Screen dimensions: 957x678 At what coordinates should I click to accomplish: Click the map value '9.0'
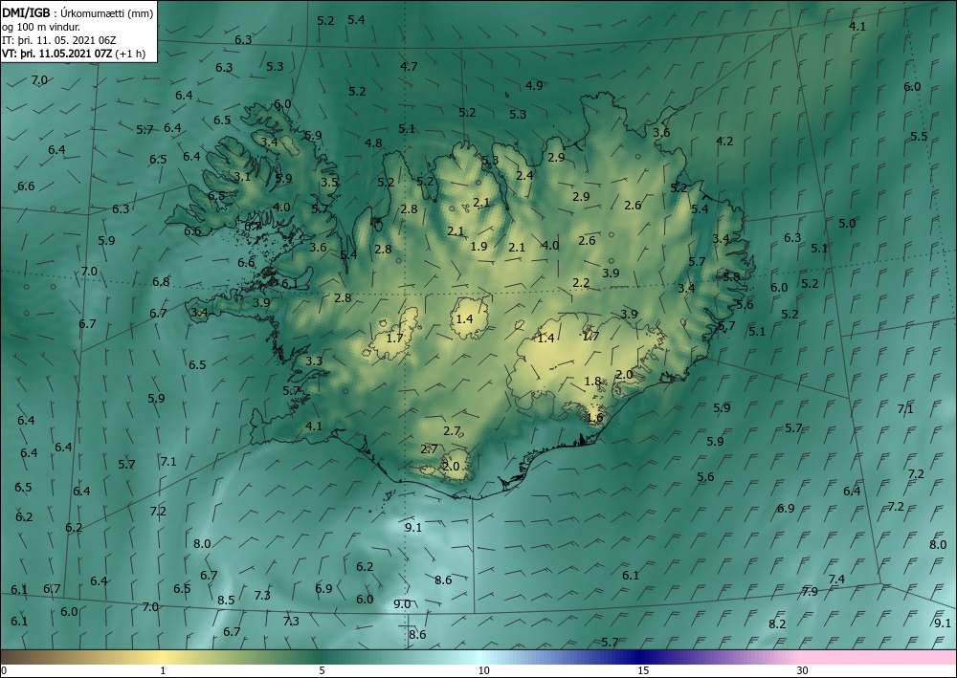402,603
